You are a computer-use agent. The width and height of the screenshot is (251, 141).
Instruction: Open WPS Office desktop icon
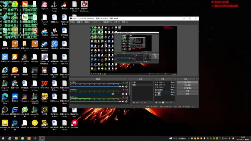(x=45, y=84)
